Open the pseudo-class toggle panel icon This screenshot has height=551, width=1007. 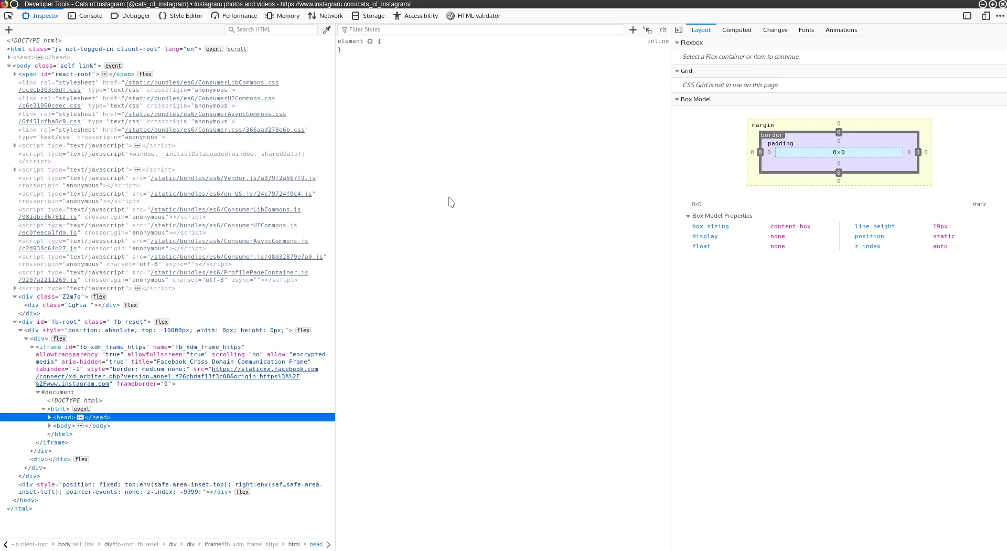(648, 30)
